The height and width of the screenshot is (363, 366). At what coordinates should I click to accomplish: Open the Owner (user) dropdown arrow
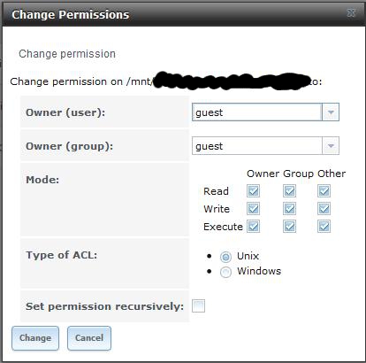331,112
